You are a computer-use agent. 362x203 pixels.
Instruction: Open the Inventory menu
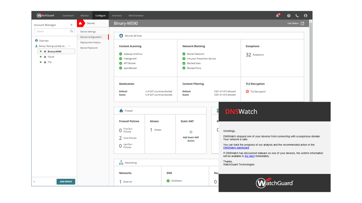(117, 15)
